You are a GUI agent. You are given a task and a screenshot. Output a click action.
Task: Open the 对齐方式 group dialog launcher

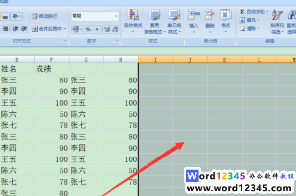[65, 40]
